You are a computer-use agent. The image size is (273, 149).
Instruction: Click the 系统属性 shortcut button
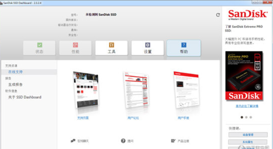[x=248, y=142]
